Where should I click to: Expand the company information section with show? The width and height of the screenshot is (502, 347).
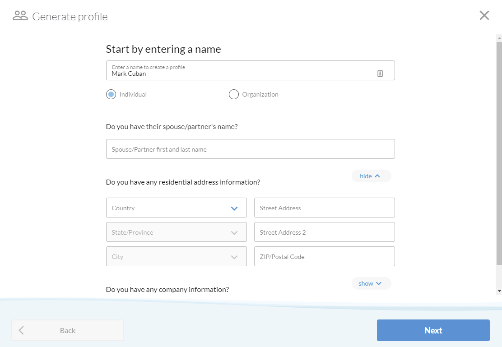tap(371, 283)
